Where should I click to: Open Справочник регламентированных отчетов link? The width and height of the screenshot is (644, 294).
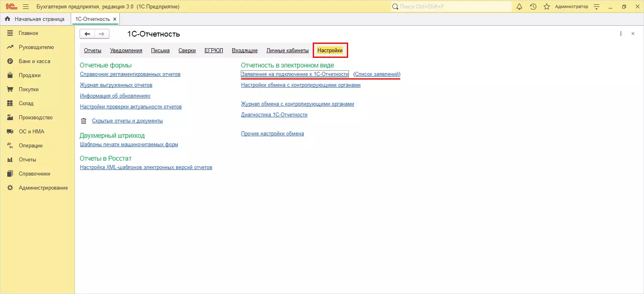(x=130, y=74)
